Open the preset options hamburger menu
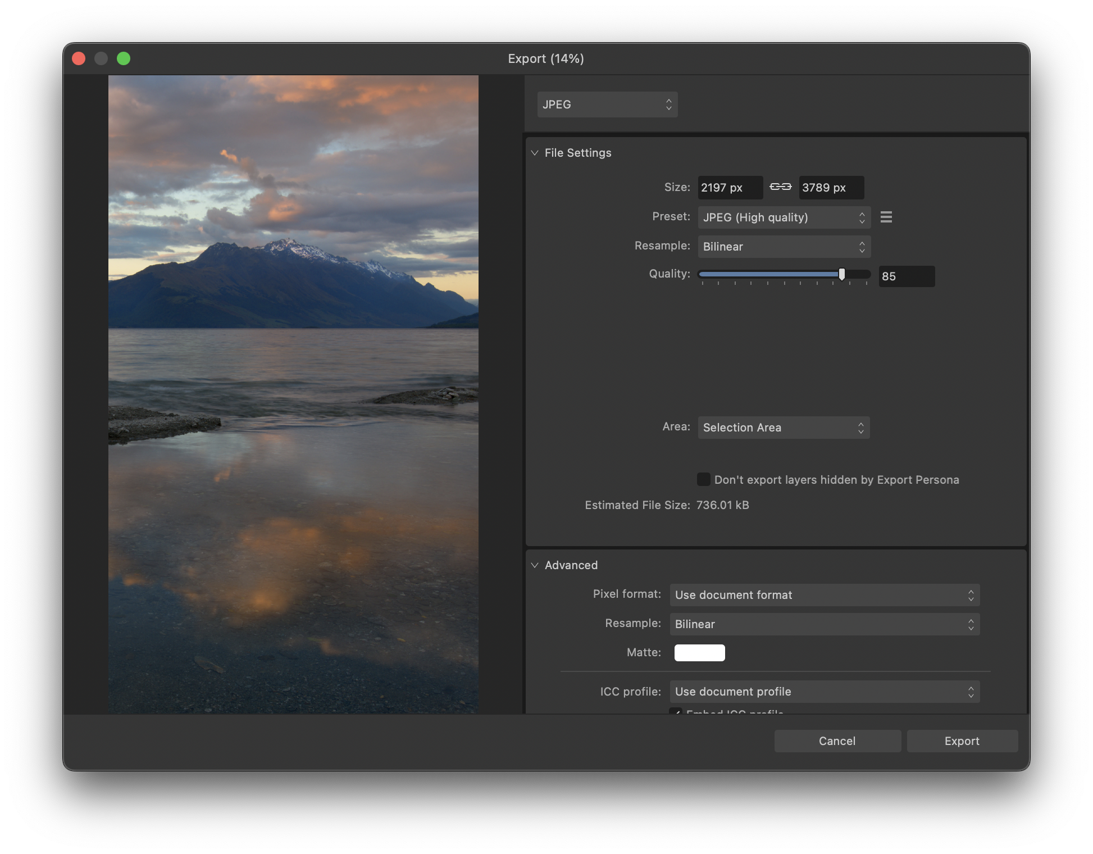 point(886,217)
